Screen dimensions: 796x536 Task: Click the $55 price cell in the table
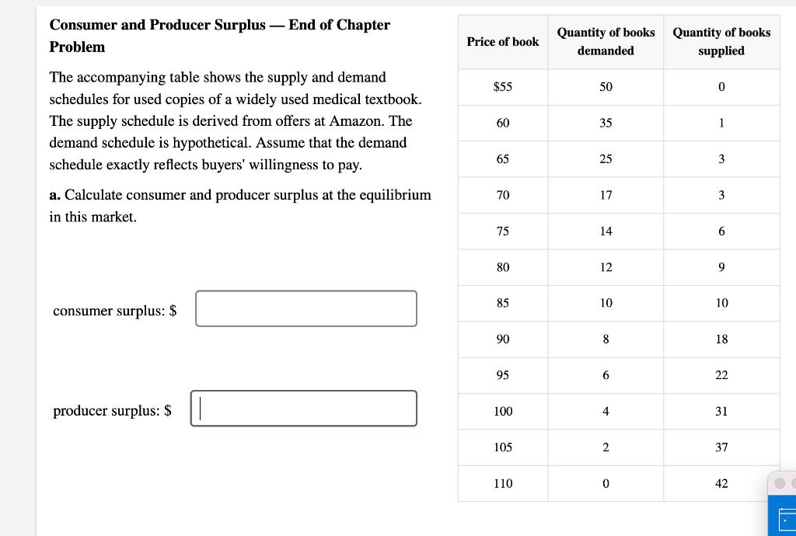point(502,87)
